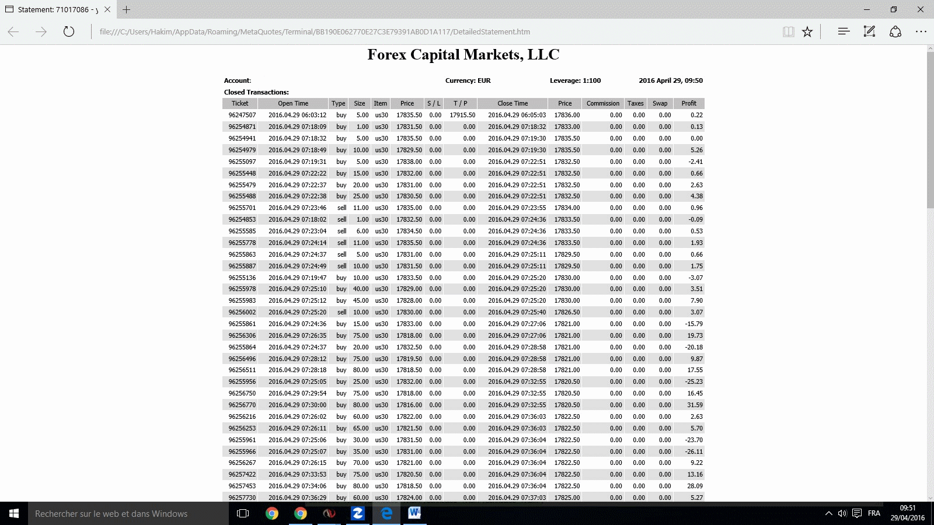Click the browser forward arrow

click(41, 32)
